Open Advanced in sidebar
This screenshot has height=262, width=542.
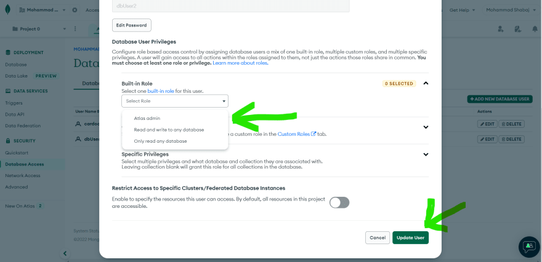click(x=16, y=187)
